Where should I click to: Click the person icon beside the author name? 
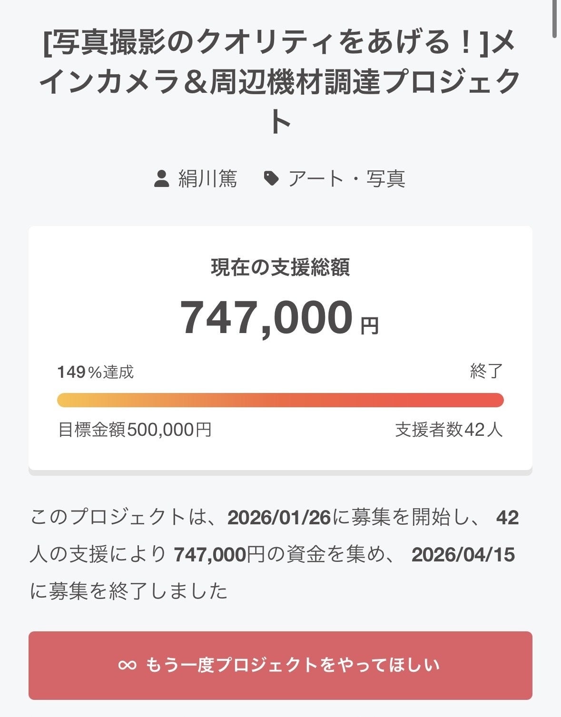tap(162, 179)
